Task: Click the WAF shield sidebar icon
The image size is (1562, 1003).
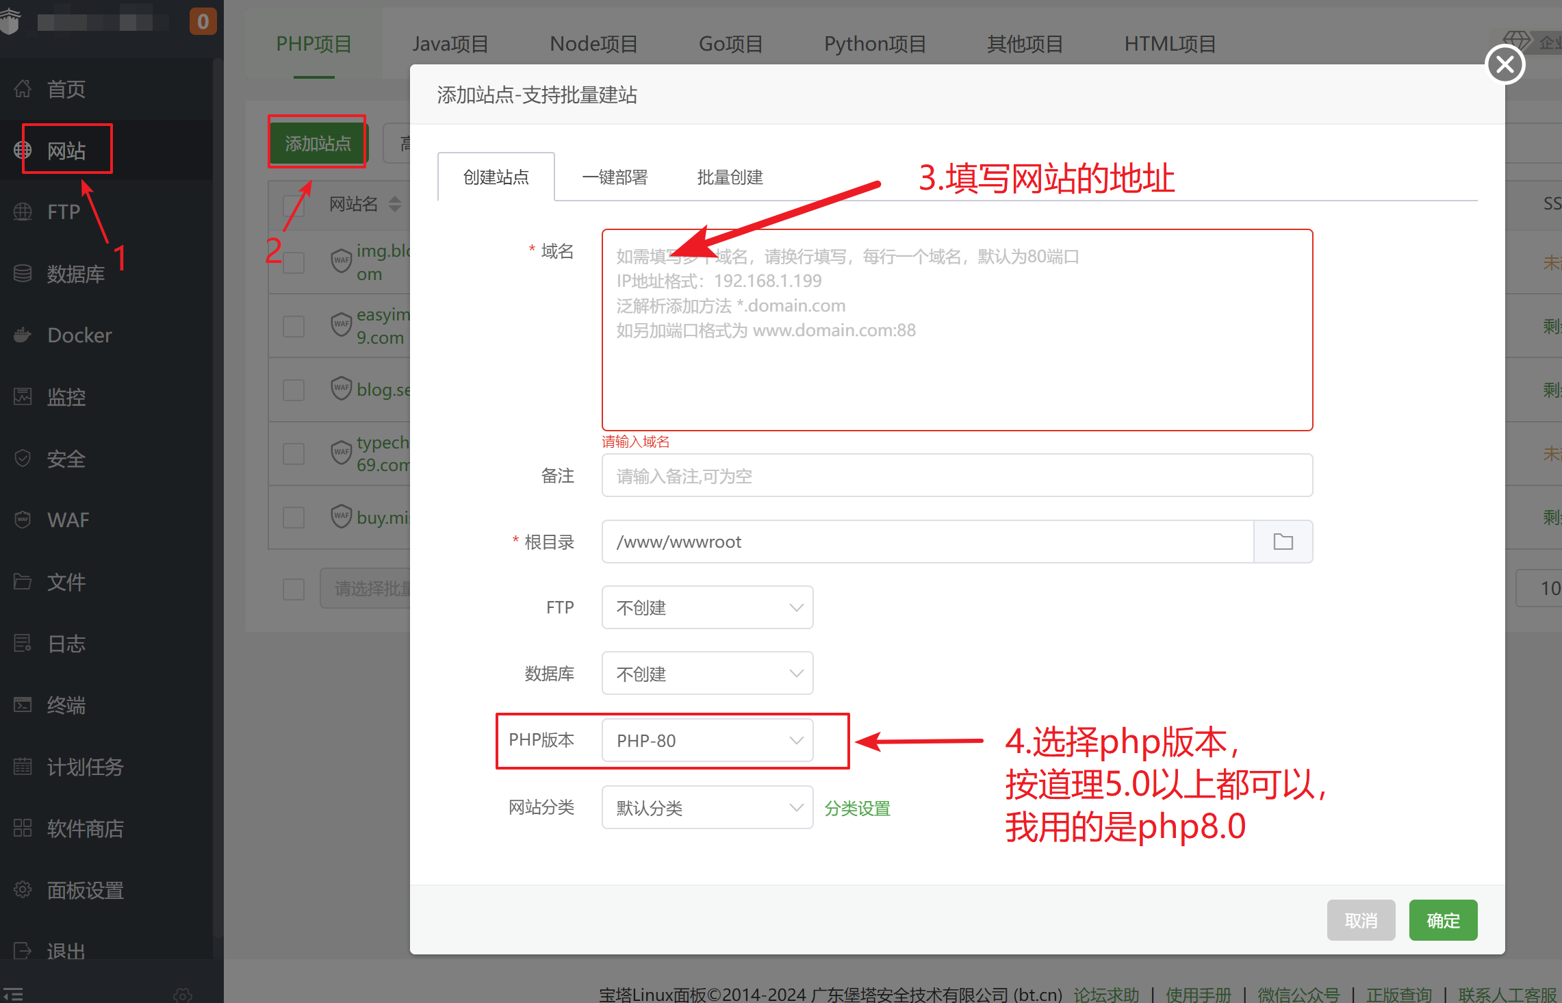Action: click(x=23, y=520)
